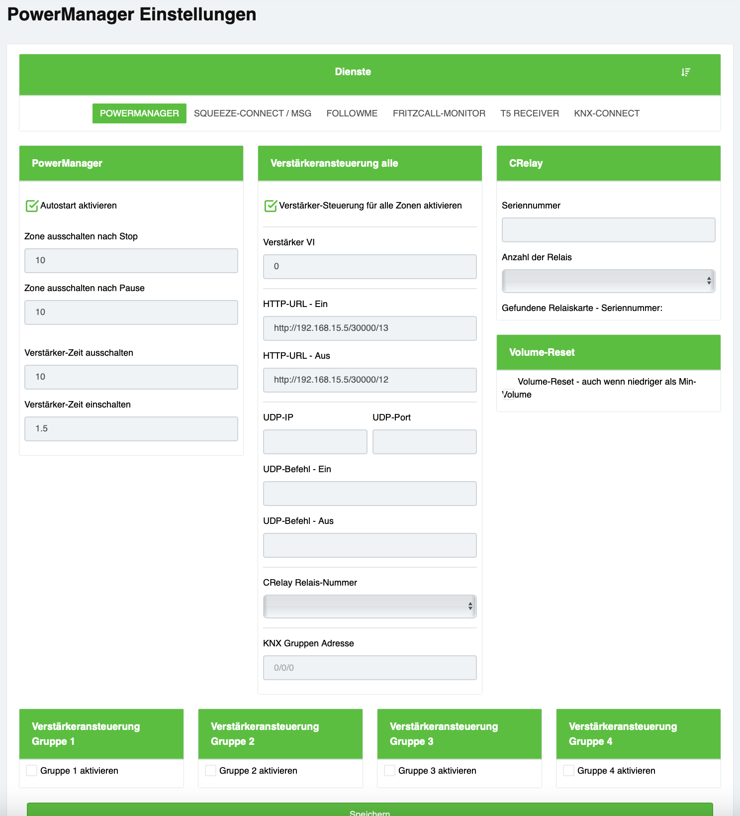
Task: Enable Gruppe 1 aktivieren checkbox
Action: click(31, 771)
